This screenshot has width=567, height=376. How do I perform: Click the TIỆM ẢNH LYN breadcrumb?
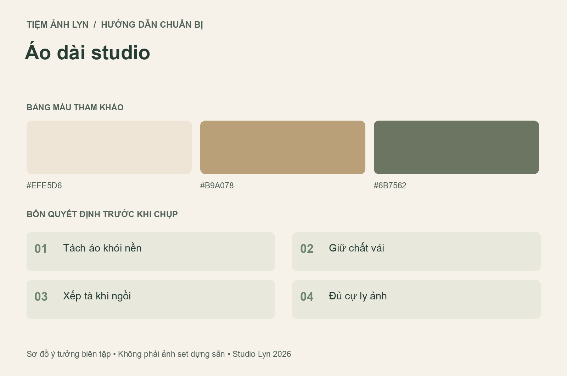(57, 24)
